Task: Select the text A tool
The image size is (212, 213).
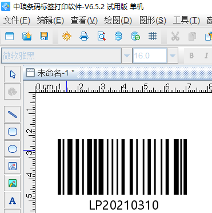Action: click(x=13, y=200)
